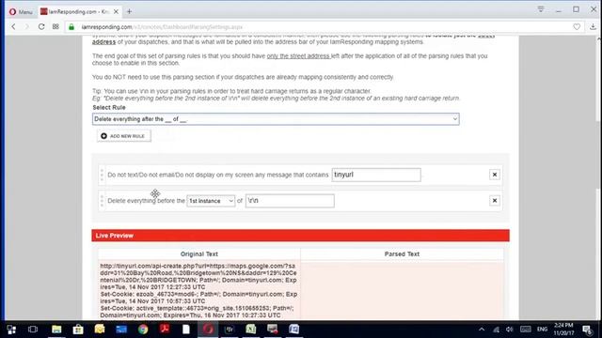Open a new browser tab
602x338 pixels.
[x=130, y=12]
